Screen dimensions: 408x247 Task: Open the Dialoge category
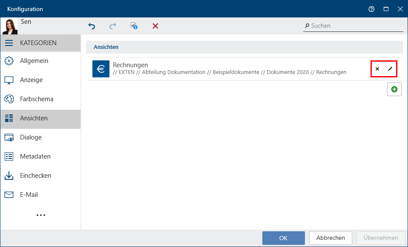point(40,137)
